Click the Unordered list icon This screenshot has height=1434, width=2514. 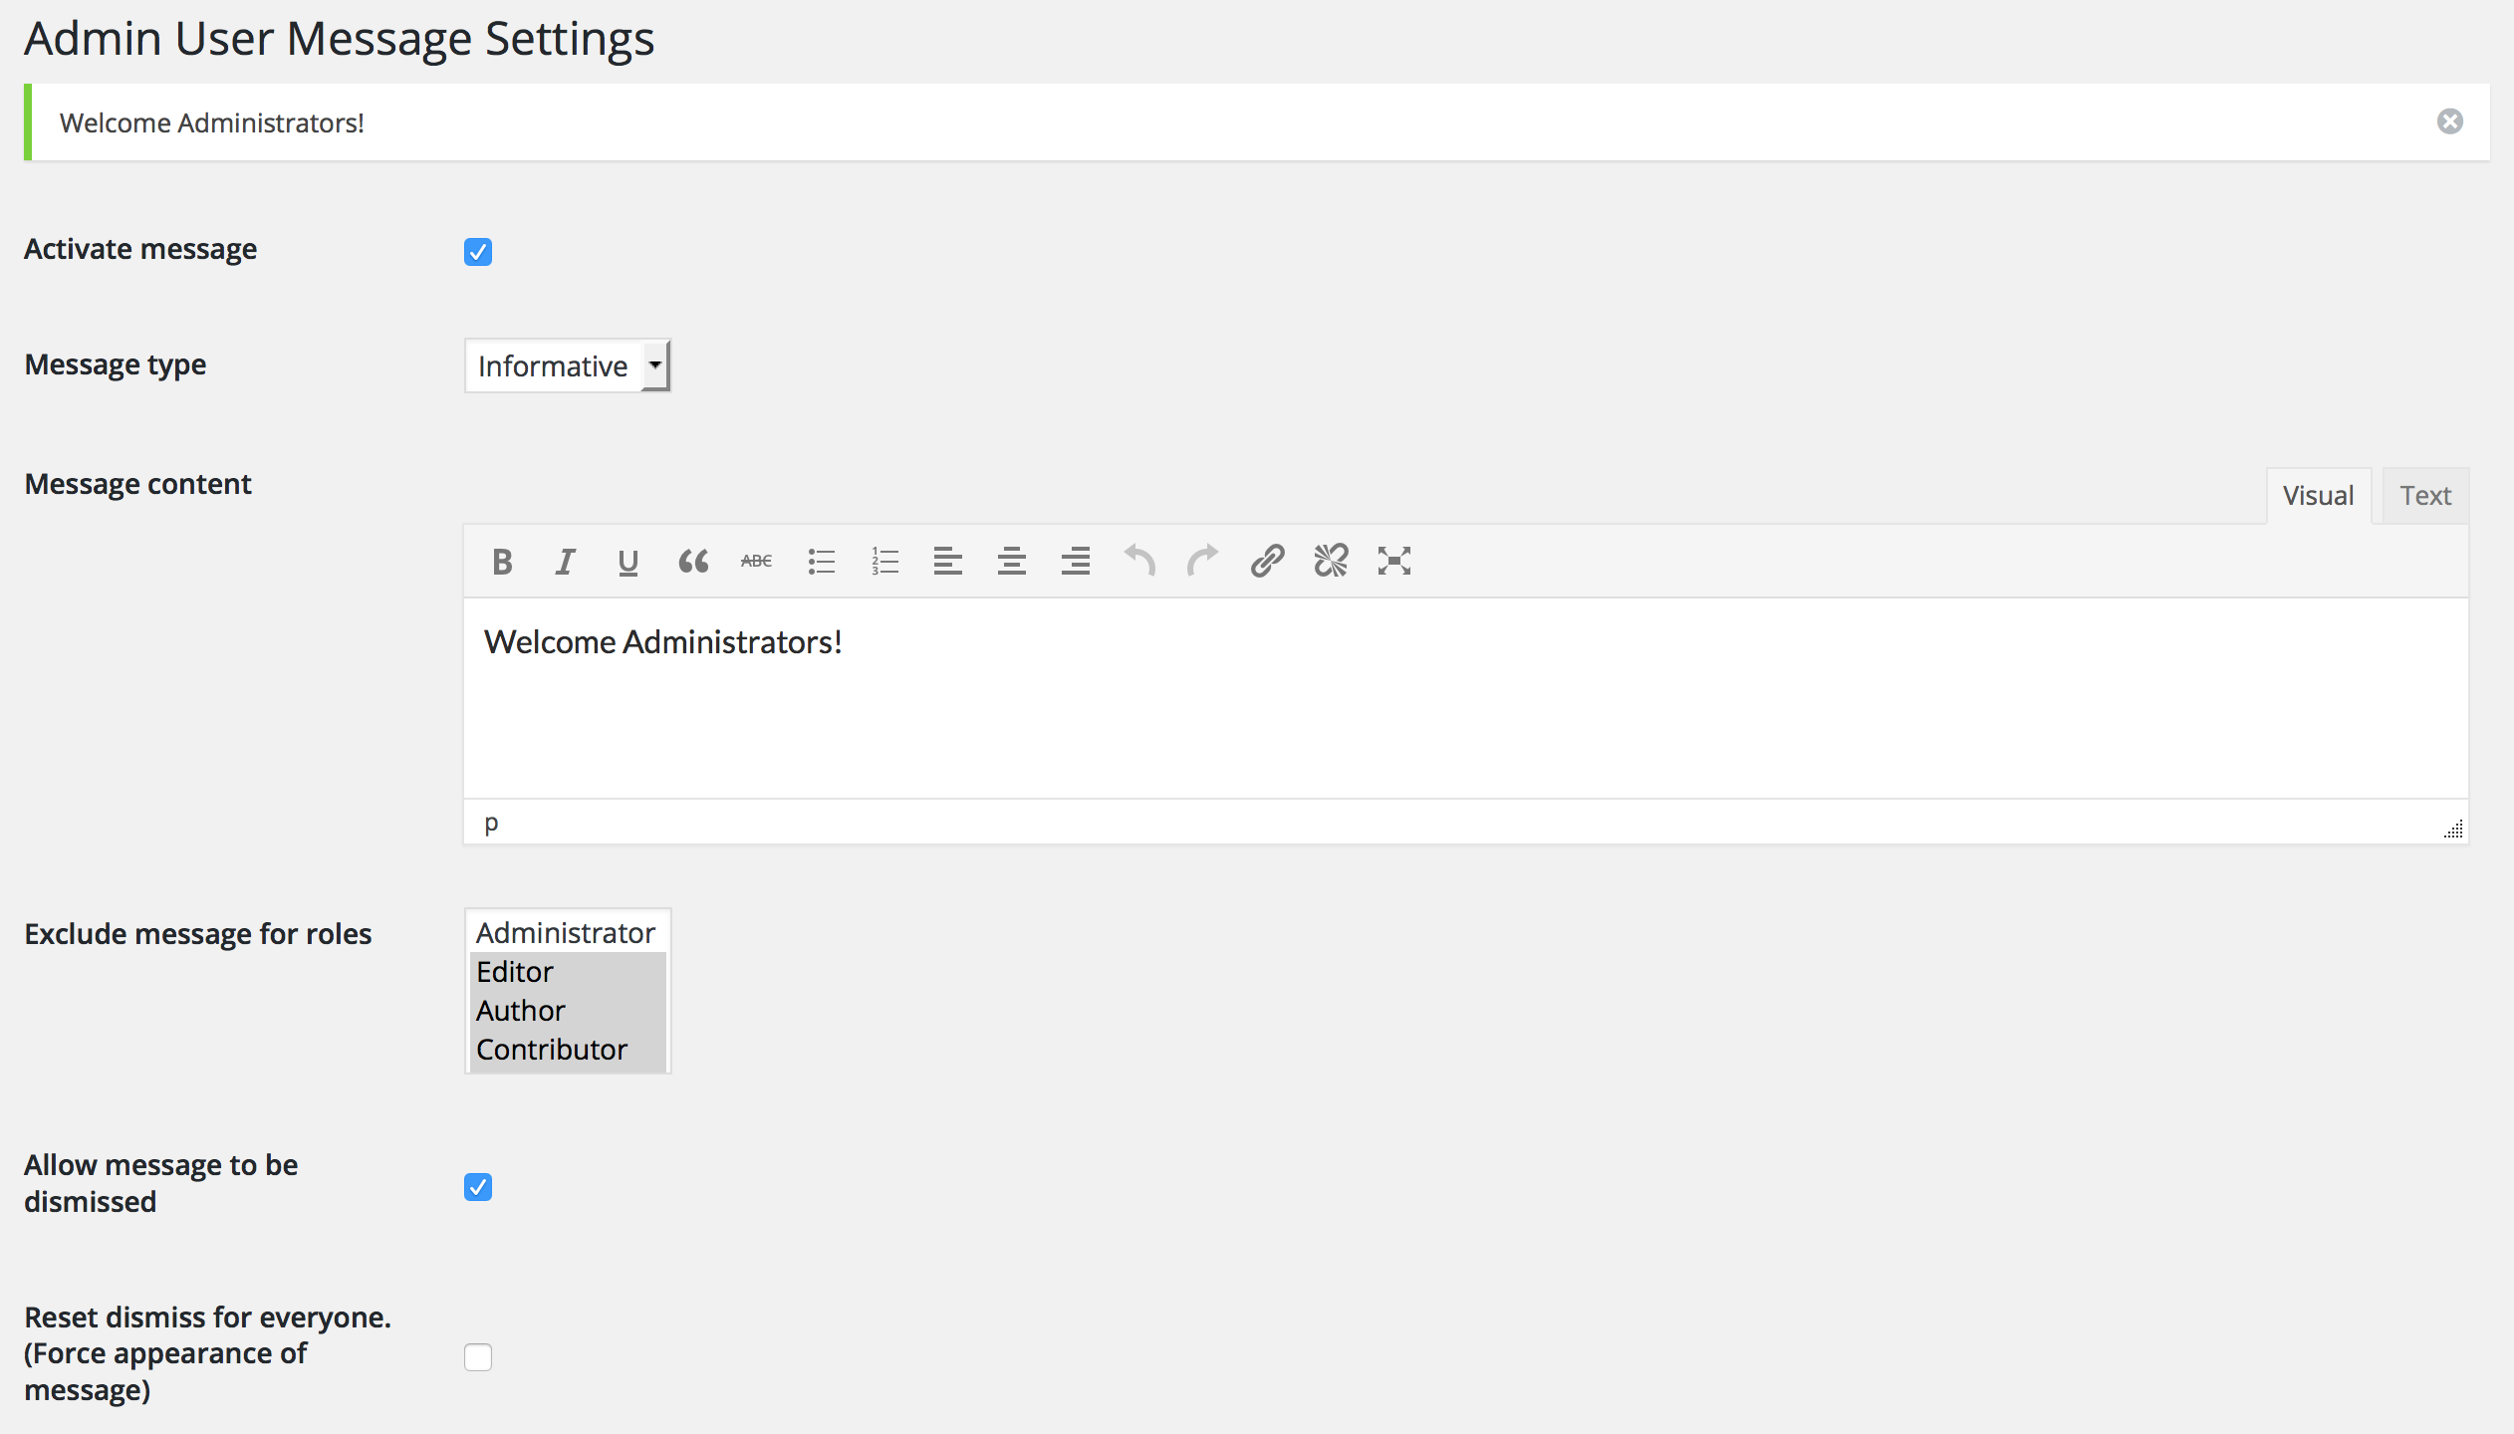[x=820, y=561]
